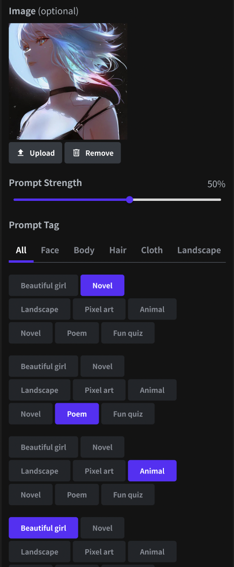
Task: Switch to the Body tab
Action: (84, 250)
